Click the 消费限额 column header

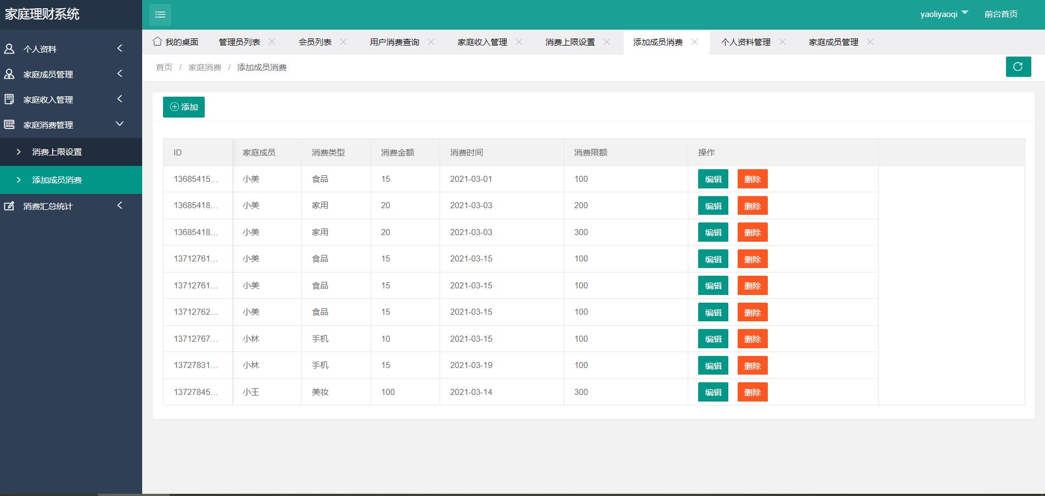626,152
